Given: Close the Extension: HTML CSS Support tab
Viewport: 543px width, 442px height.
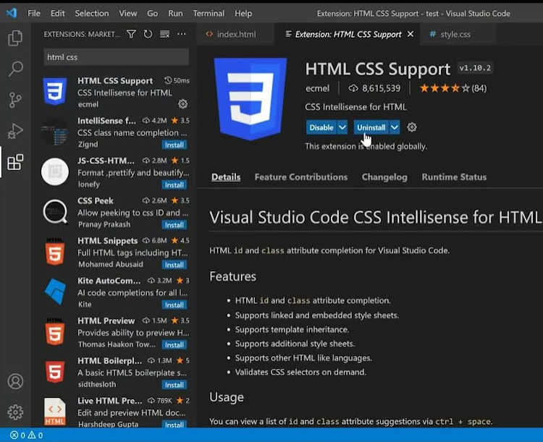Looking at the screenshot, I should (411, 34).
